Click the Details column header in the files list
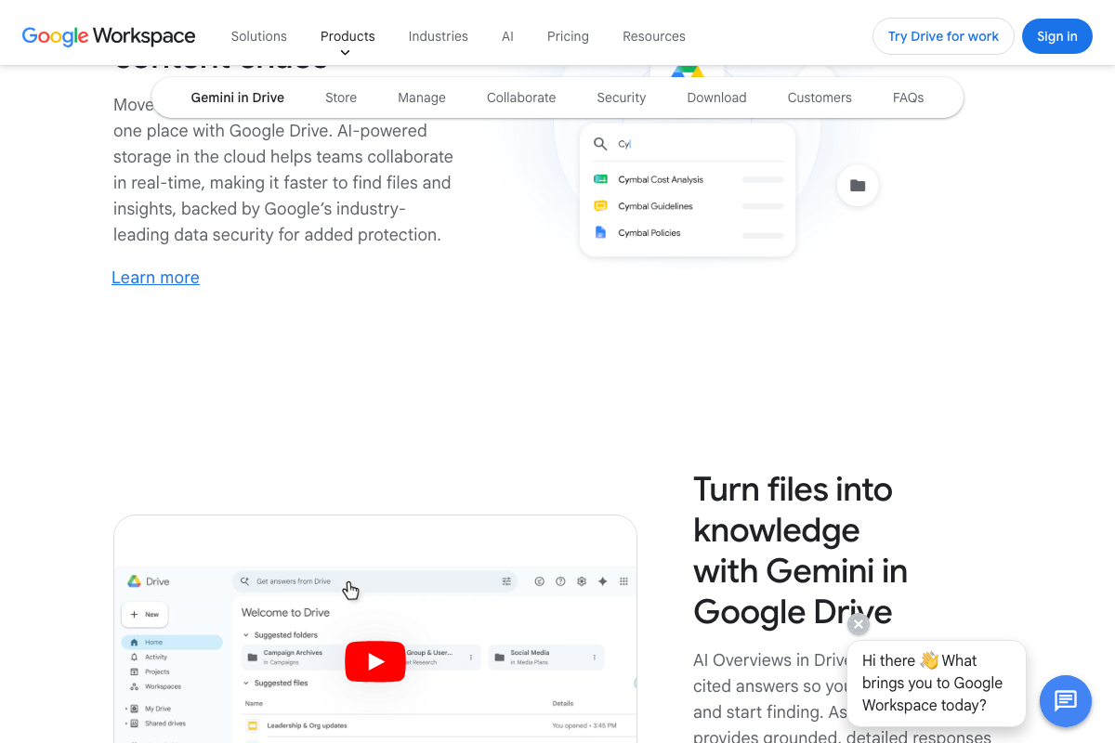 click(x=563, y=703)
